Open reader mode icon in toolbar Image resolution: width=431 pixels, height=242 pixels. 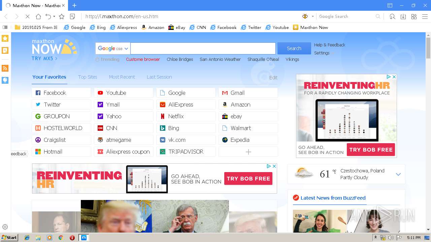pyautogui.click(x=72, y=16)
